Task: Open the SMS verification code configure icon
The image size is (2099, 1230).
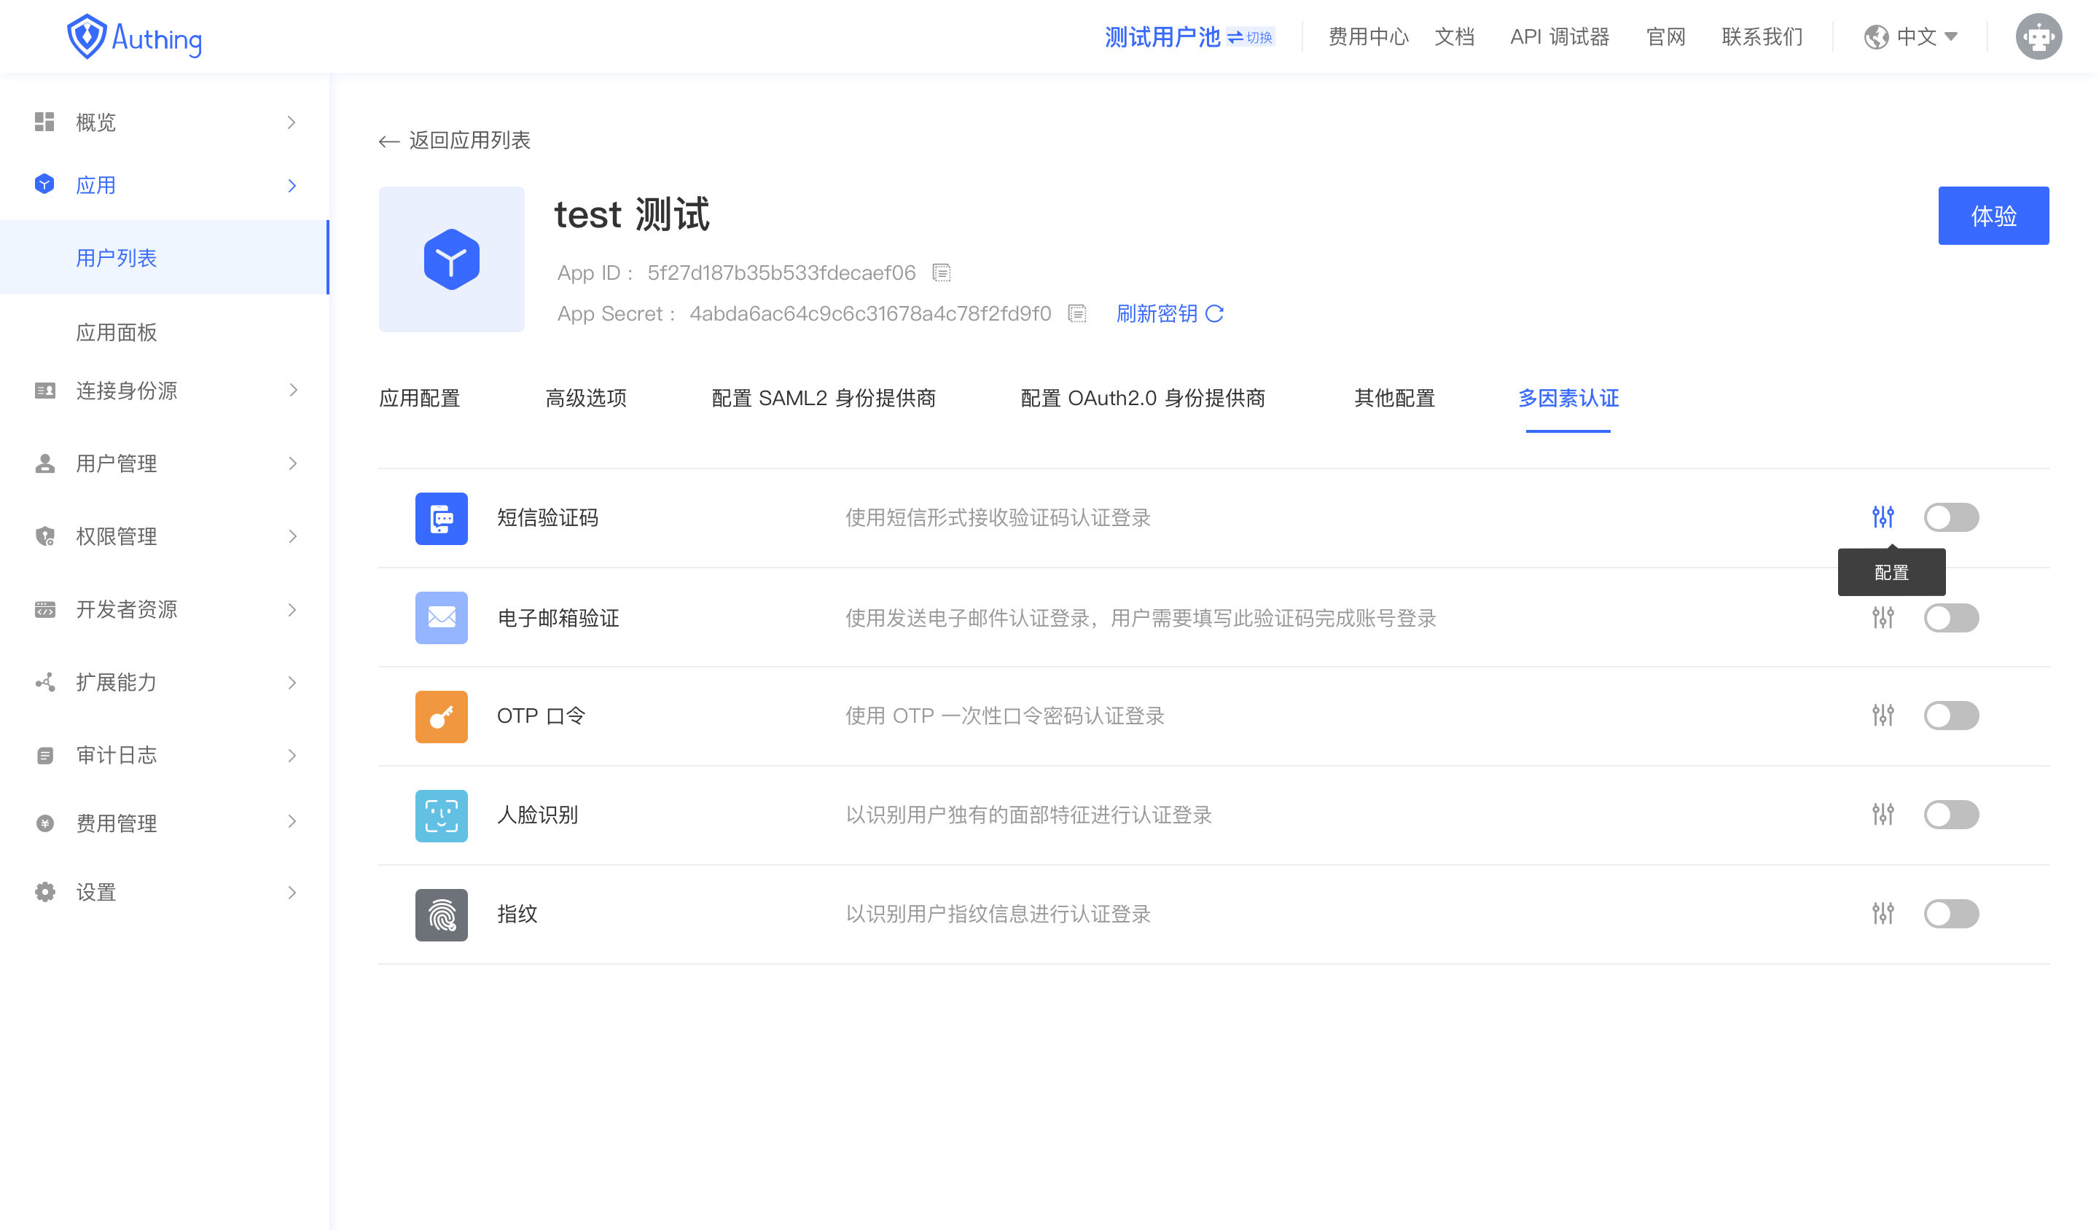Action: pyautogui.click(x=1883, y=517)
